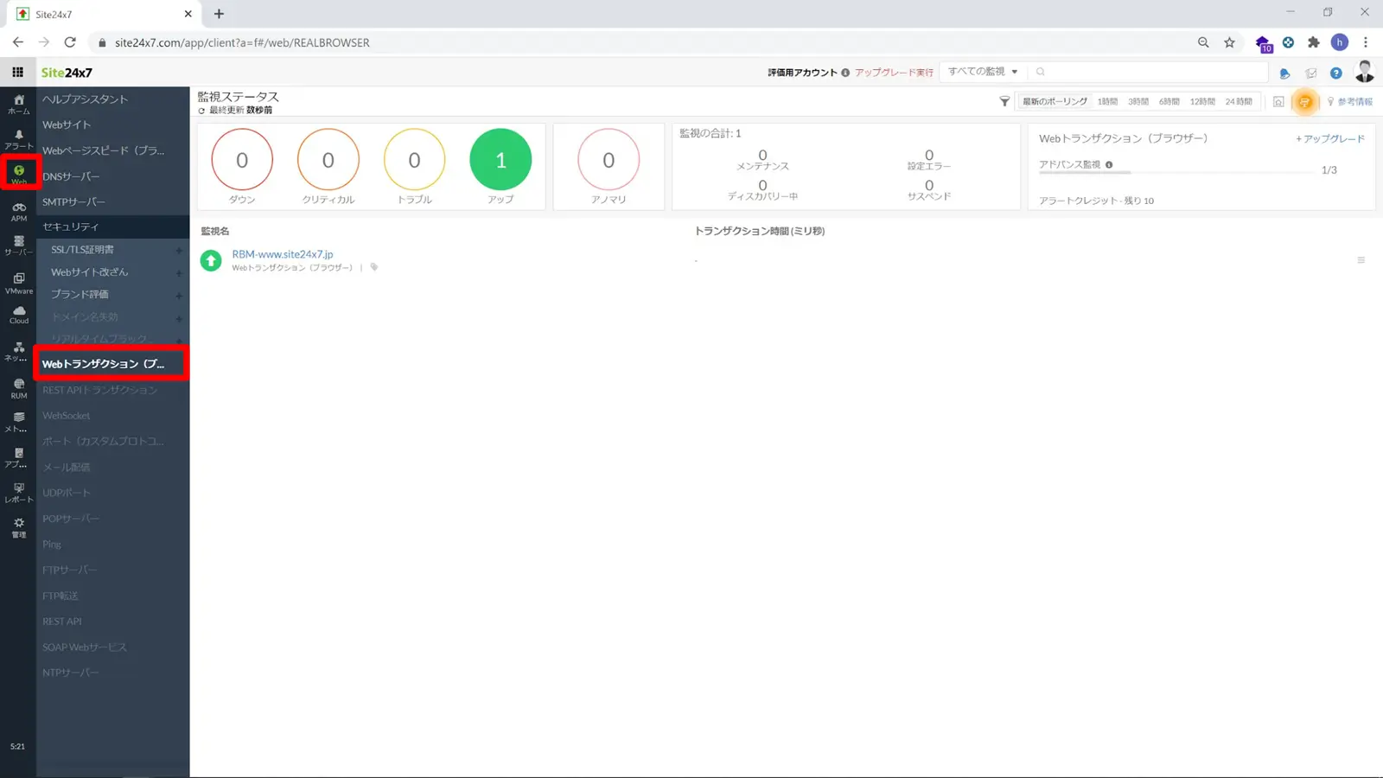This screenshot has height=778, width=1383.
Task: Open the Reports (レポート) sidebar section
Action: pos(18,493)
